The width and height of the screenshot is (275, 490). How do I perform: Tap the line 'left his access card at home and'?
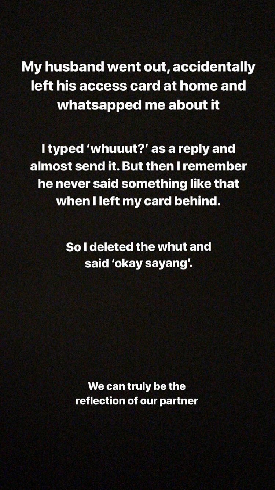(138, 87)
